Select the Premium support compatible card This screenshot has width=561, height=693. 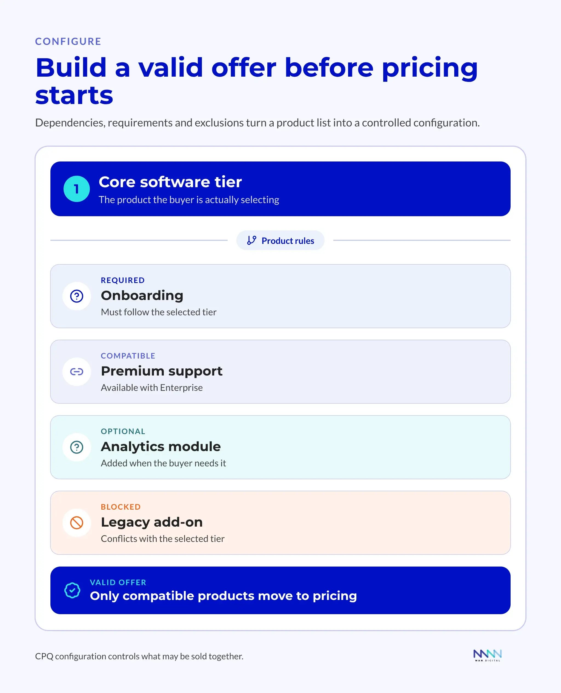(280, 372)
